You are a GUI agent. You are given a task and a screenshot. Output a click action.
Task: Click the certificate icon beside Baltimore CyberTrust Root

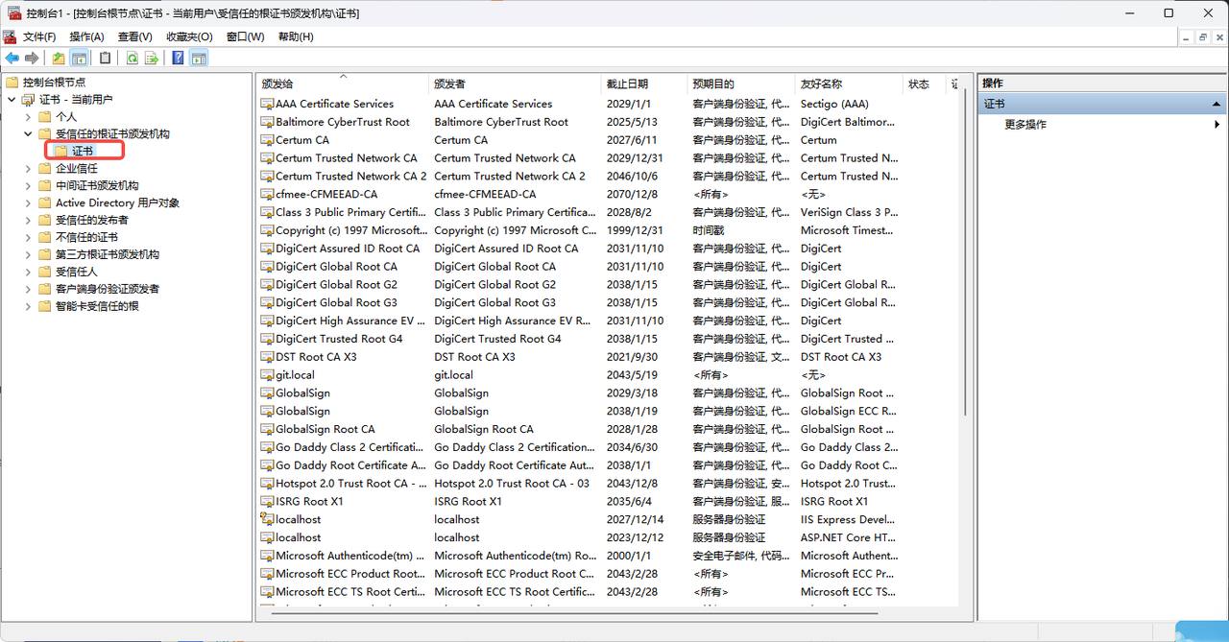pyautogui.click(x=268, y=122)
